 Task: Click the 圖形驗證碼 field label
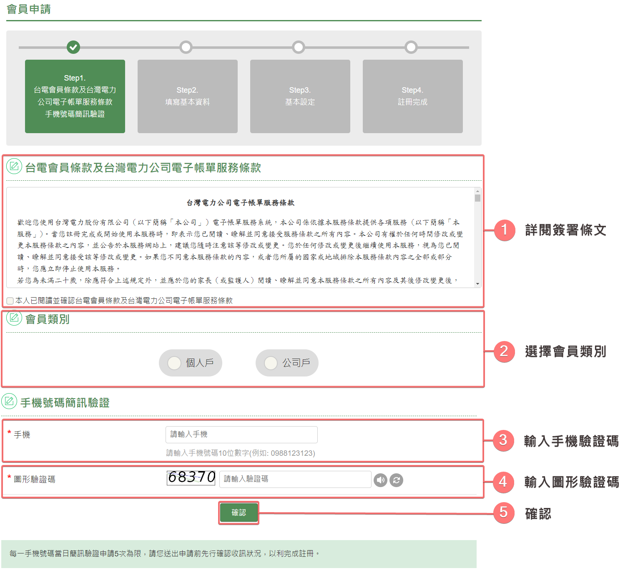click(35, 479)
